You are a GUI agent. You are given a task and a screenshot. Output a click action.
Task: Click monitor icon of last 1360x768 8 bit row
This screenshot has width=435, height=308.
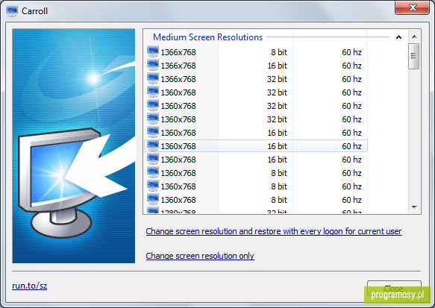pos(152,199)
